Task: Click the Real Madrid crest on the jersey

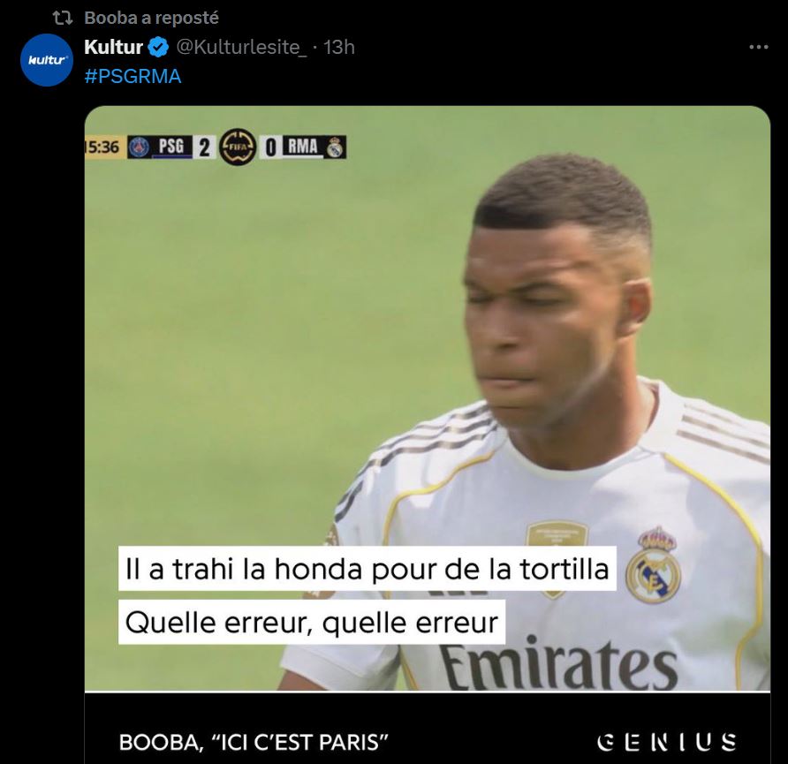Action: (654, 565)
